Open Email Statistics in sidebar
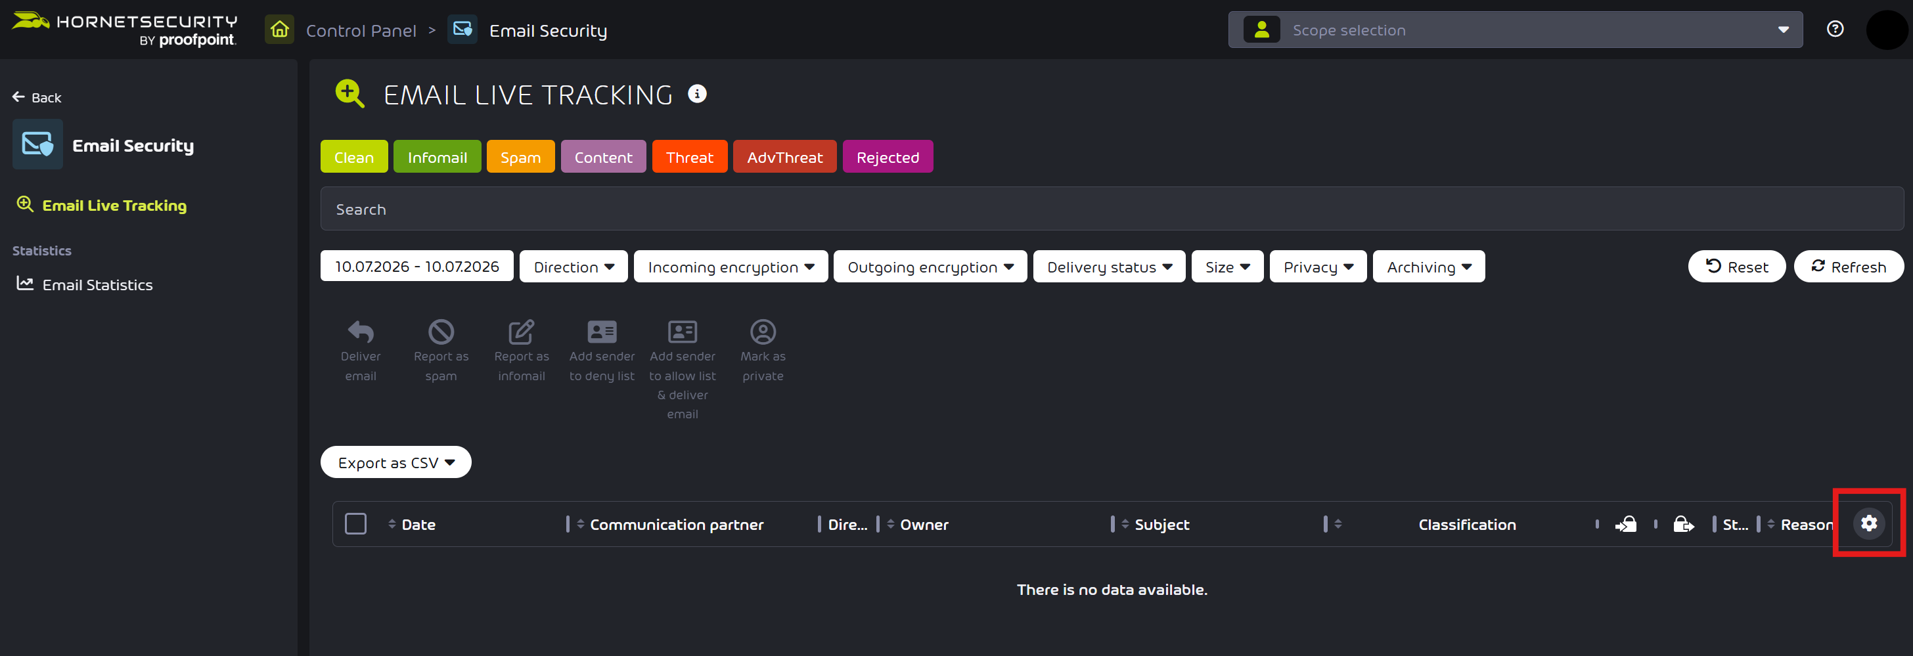1913x656 pixels. pyautogui.click(x=97, y=284)
